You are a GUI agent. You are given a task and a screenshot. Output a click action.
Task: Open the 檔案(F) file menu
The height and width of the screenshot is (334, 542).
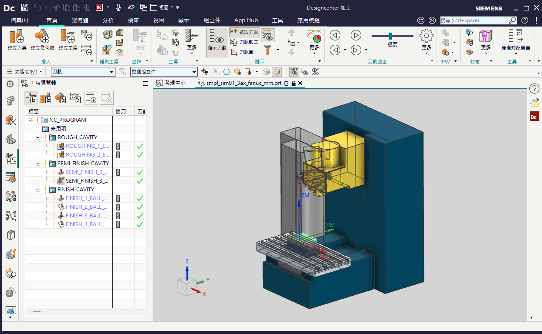click(x=19, y=20)
